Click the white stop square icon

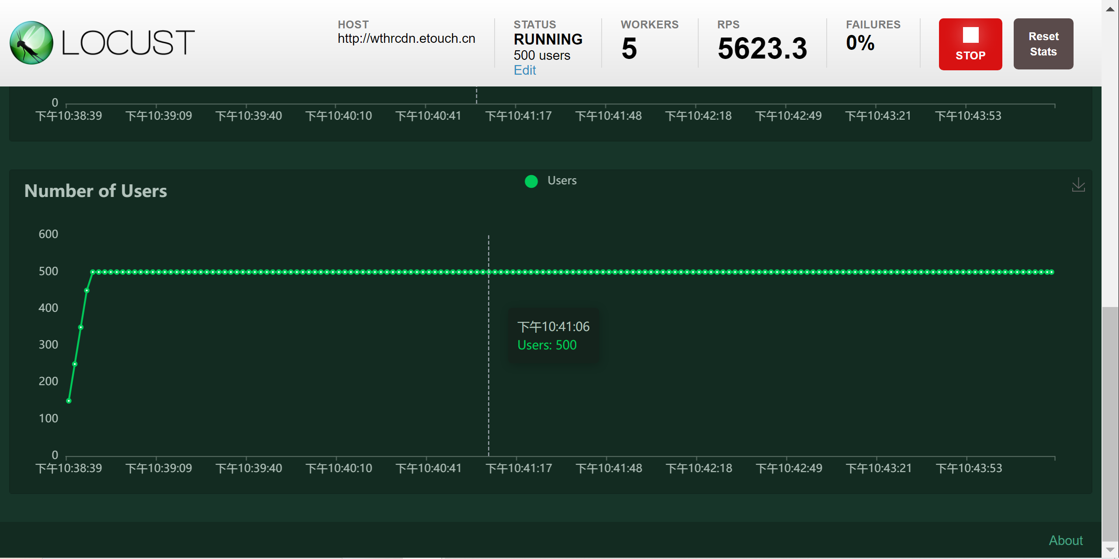pos(970,35)
